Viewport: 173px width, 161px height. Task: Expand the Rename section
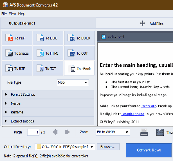tap(48, 112)
